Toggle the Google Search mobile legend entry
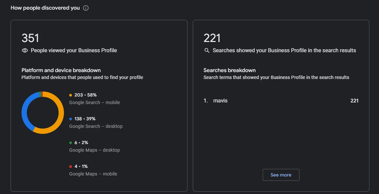The image size is (379, 194). point(94,98)
